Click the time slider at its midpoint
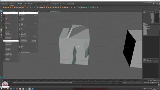 click(x=72, y=80)
